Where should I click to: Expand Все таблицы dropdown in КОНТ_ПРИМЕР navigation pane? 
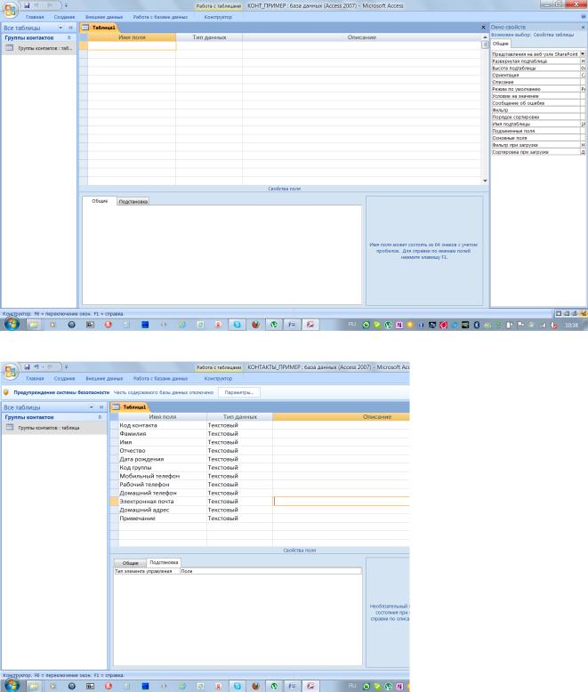(x=60, y=28)
